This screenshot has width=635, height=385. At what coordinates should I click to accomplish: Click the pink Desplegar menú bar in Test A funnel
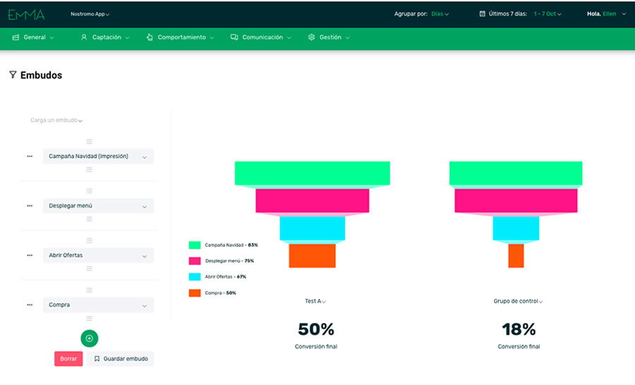coord(312,201)
